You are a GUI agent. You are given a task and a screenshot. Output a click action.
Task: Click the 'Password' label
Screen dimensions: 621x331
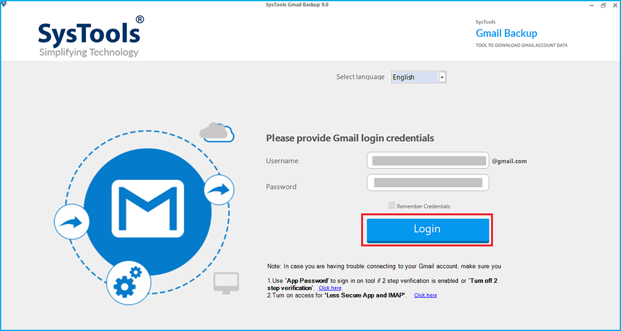tap(281, 186)
